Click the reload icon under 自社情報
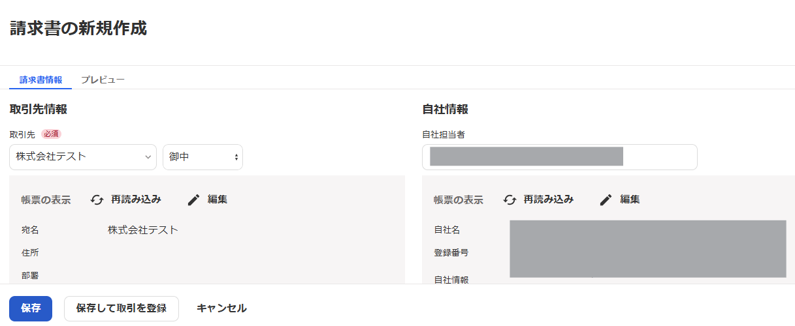 click(510, 200)
